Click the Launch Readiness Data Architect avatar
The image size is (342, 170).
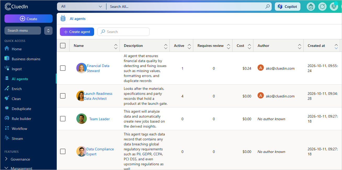coord(80,96)
